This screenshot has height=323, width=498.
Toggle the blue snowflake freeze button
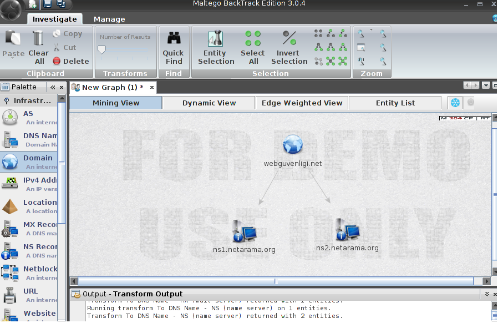pos(455,103)
